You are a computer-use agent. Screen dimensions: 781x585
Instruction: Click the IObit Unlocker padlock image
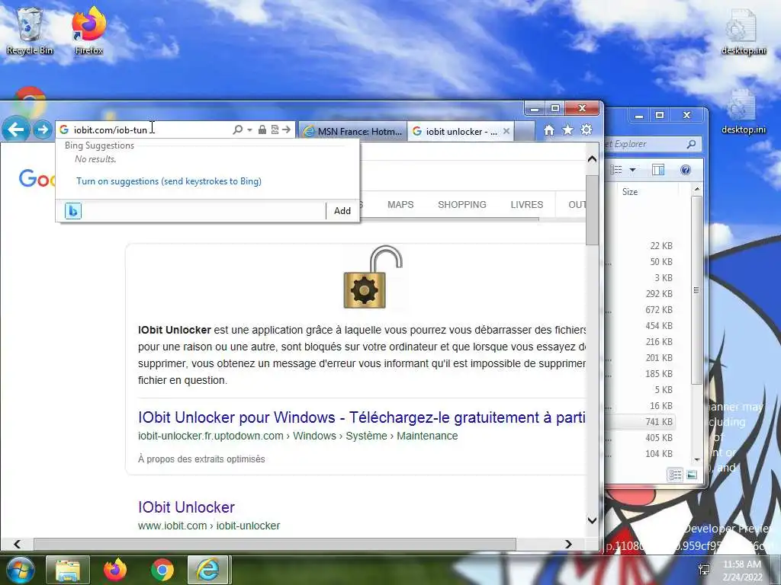(x=372, y=277)
